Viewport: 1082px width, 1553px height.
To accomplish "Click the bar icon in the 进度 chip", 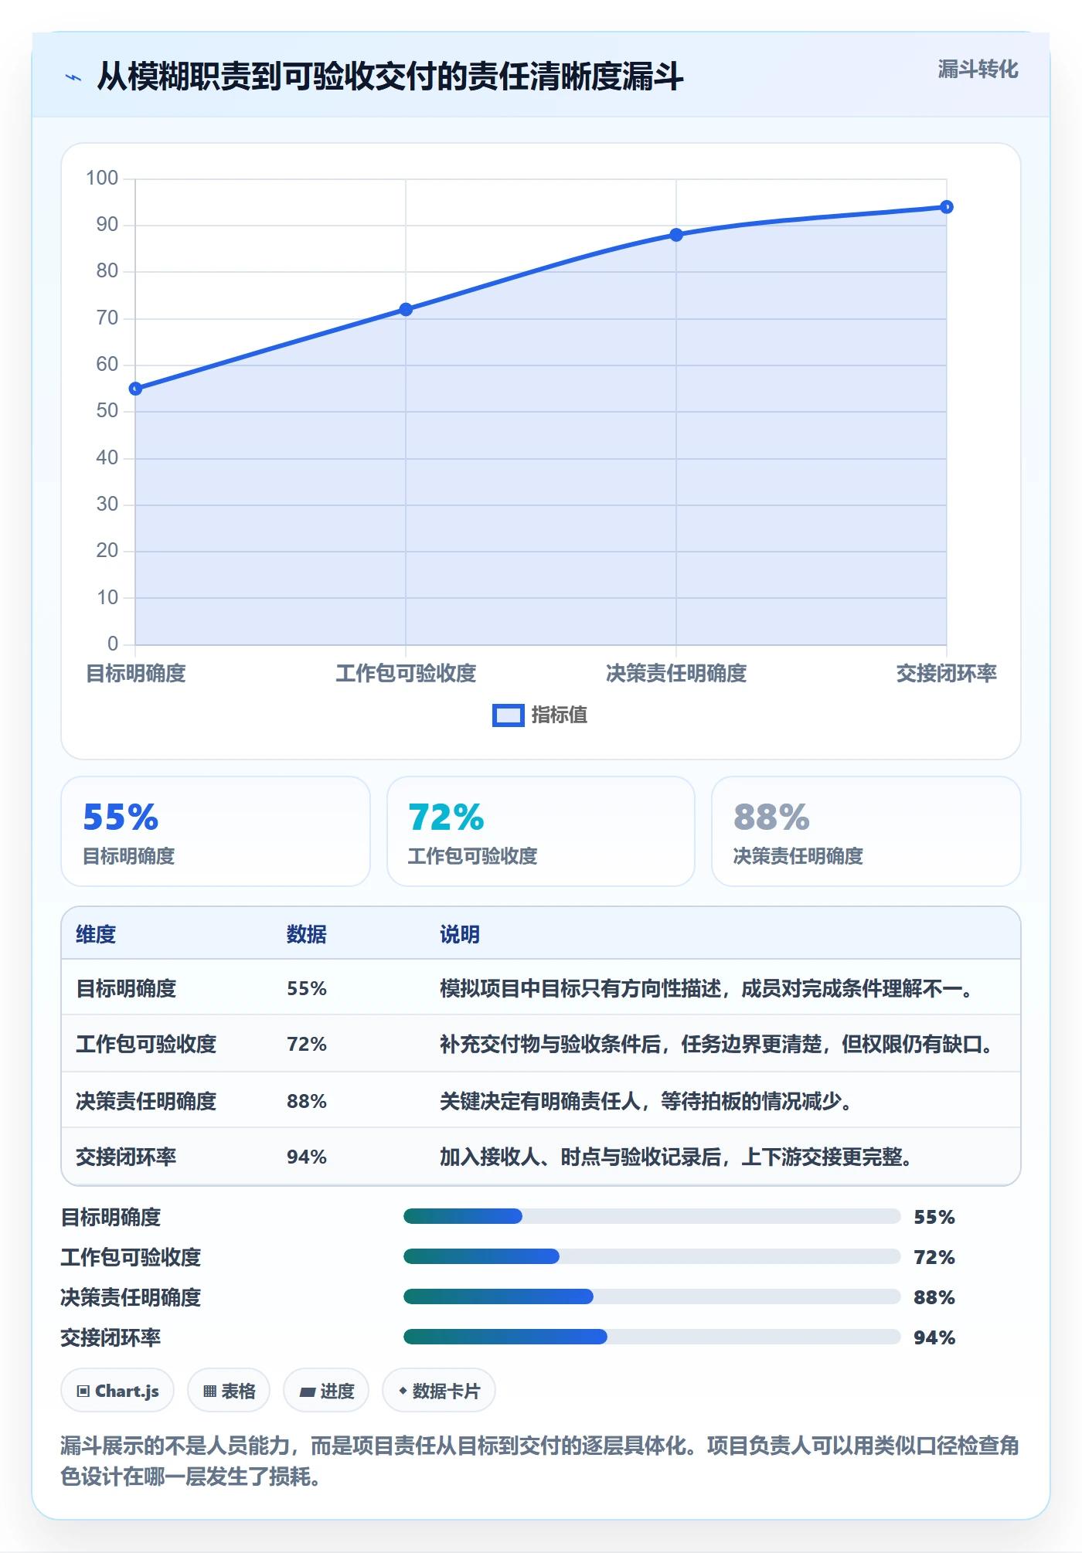I will [308, 1392].
